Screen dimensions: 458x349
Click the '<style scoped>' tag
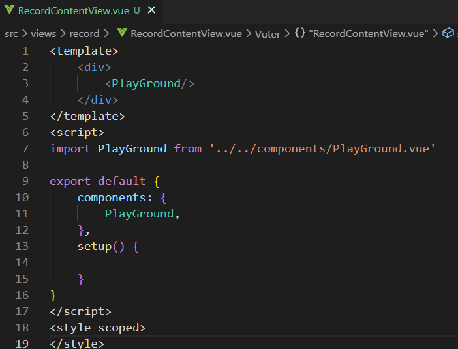(x=98, y=328)
